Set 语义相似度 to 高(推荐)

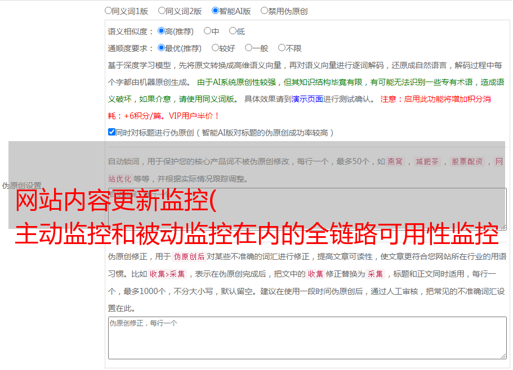pos(161,31)
